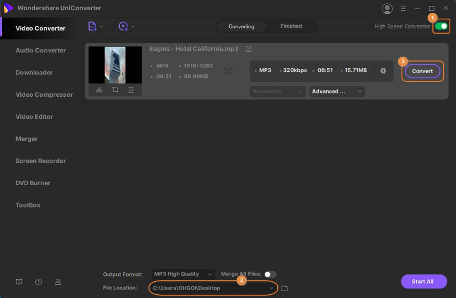Open output settings gear icon
Screen dimensions: 456x298
click(383, 71)
